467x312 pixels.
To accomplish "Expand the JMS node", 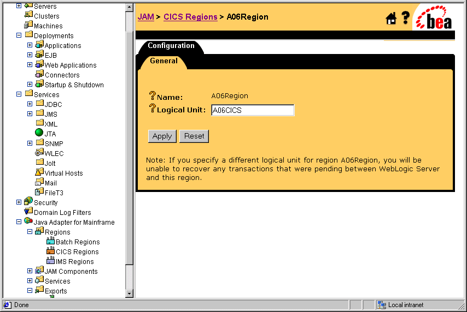I will 30,113.
